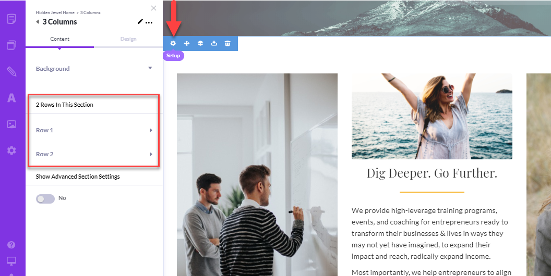Image resolution: width=551 pixels, height=276 pixels.
Task: Click the "Show Advanced Section Settings" label
Action: 78,177
